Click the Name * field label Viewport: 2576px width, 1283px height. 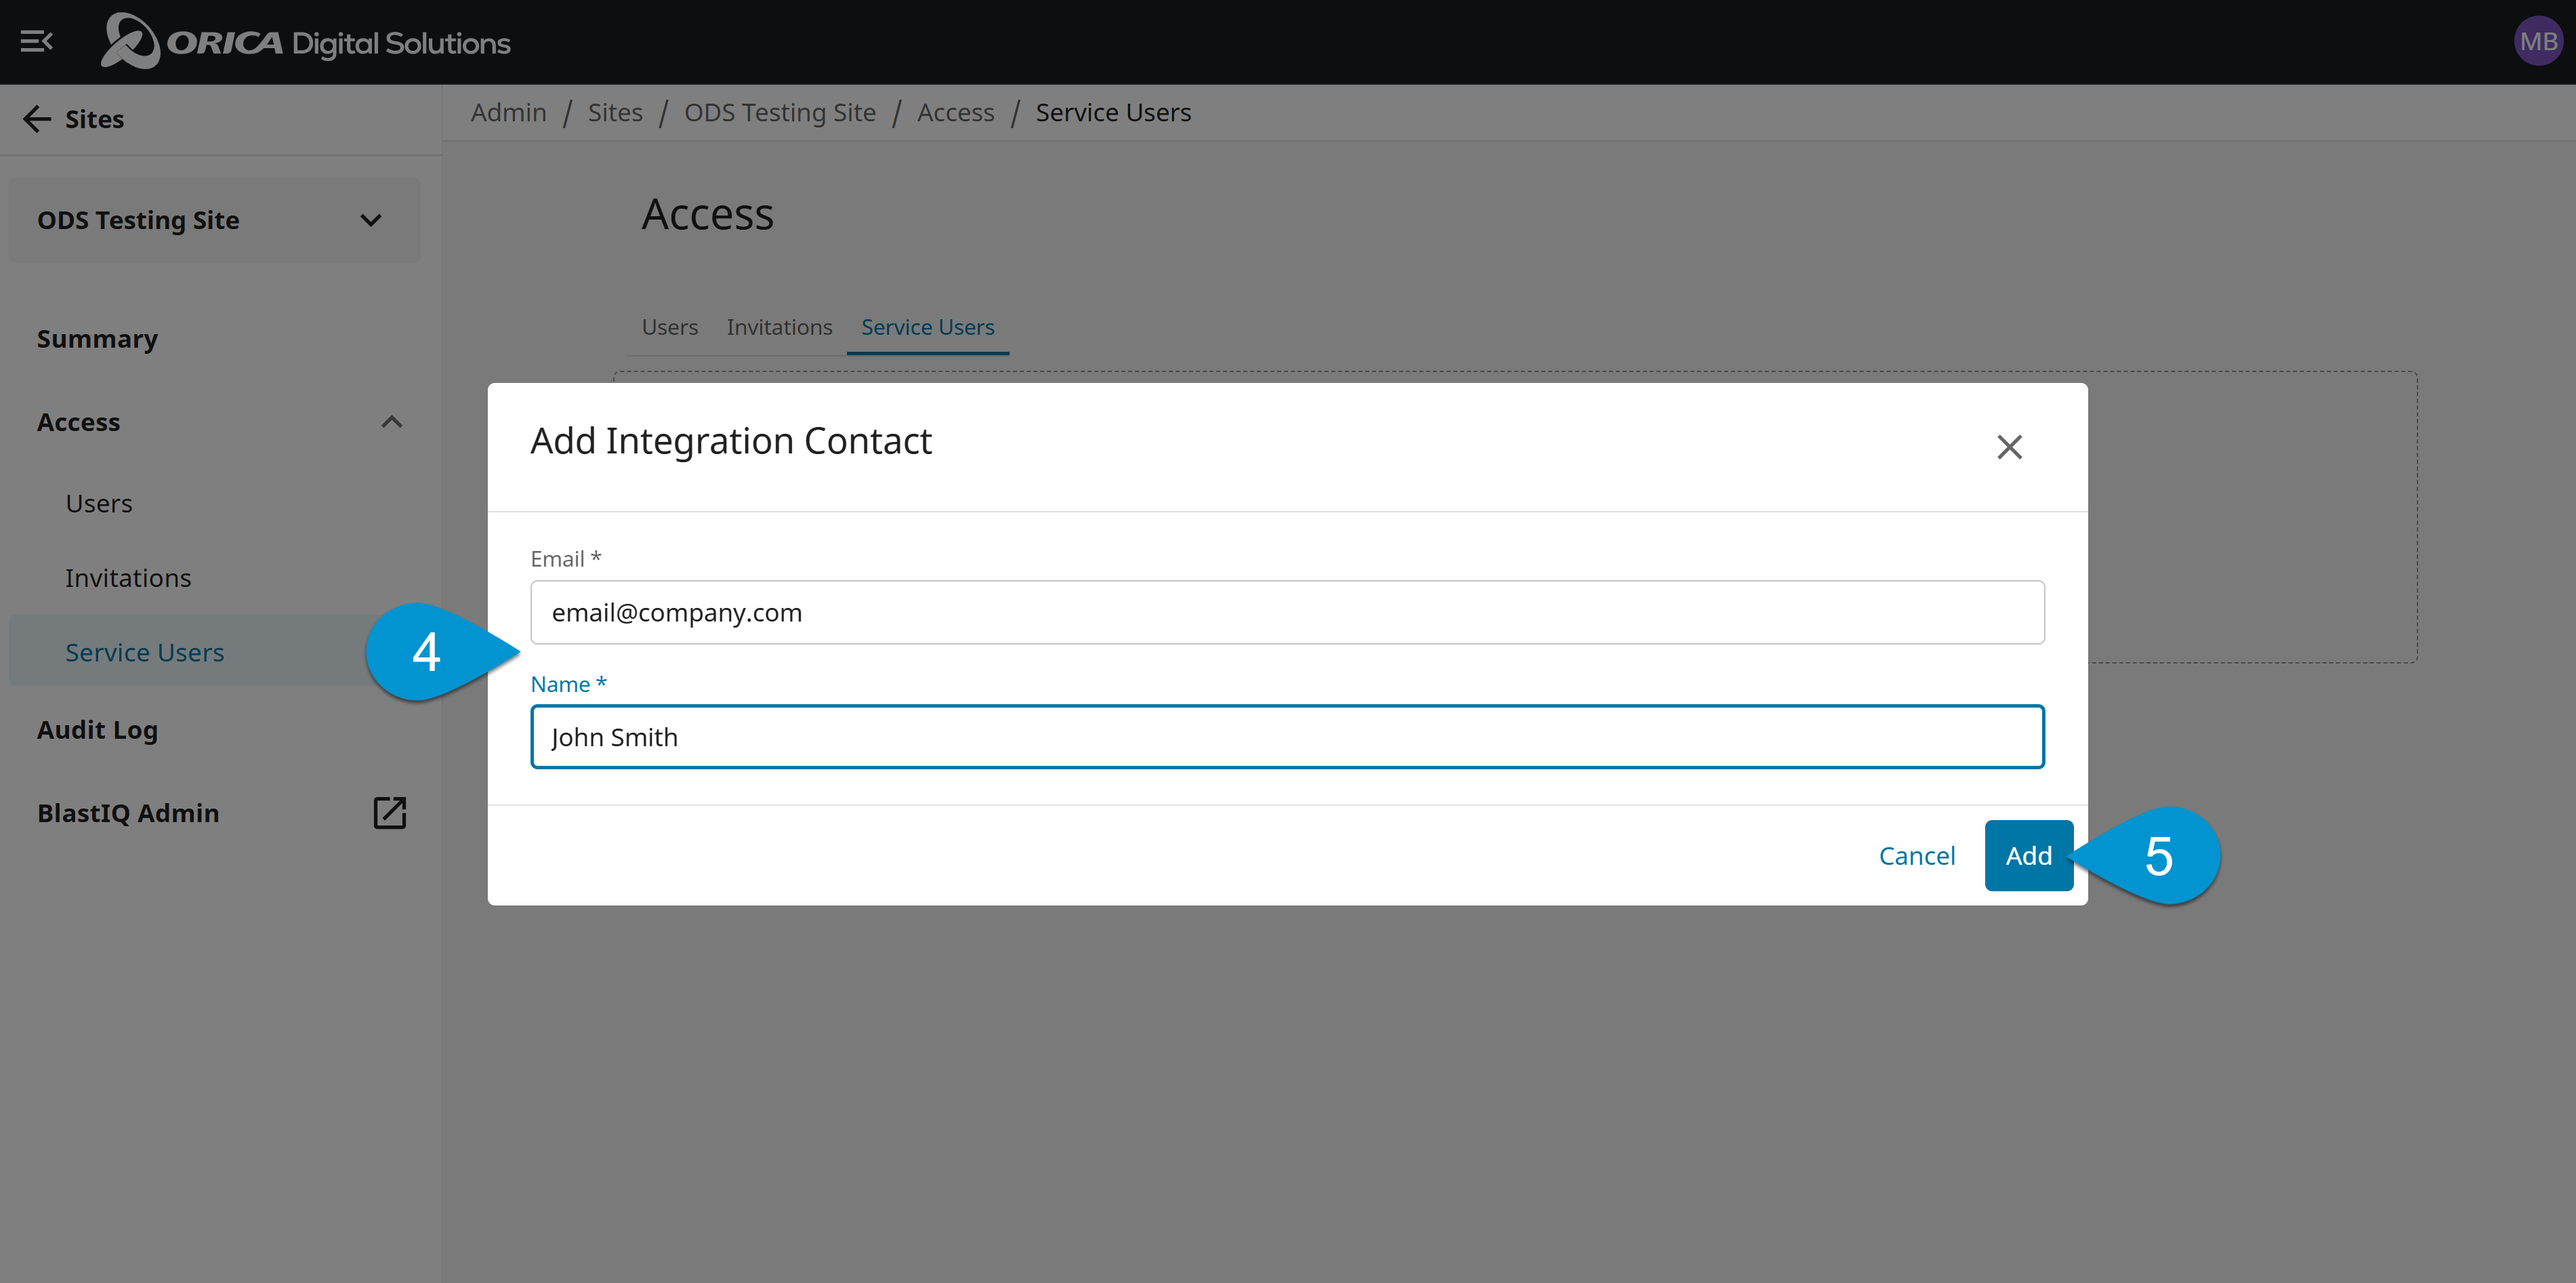pos(568,684)
